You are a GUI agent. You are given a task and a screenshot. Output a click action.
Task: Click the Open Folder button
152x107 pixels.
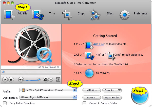click(112, 97)
